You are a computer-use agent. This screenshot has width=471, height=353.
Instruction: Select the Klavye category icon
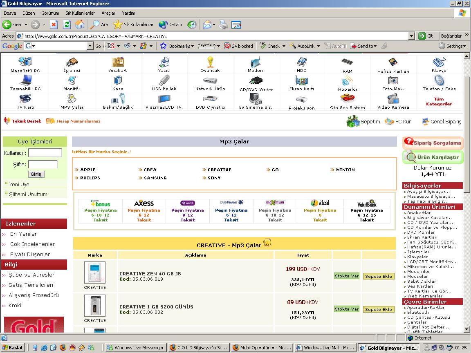click(x=439, y=62)
